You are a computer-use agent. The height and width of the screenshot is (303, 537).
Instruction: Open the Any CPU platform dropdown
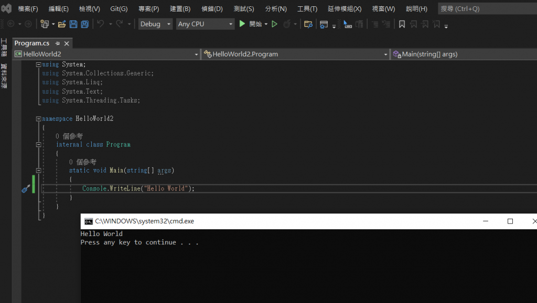(205, 24)
